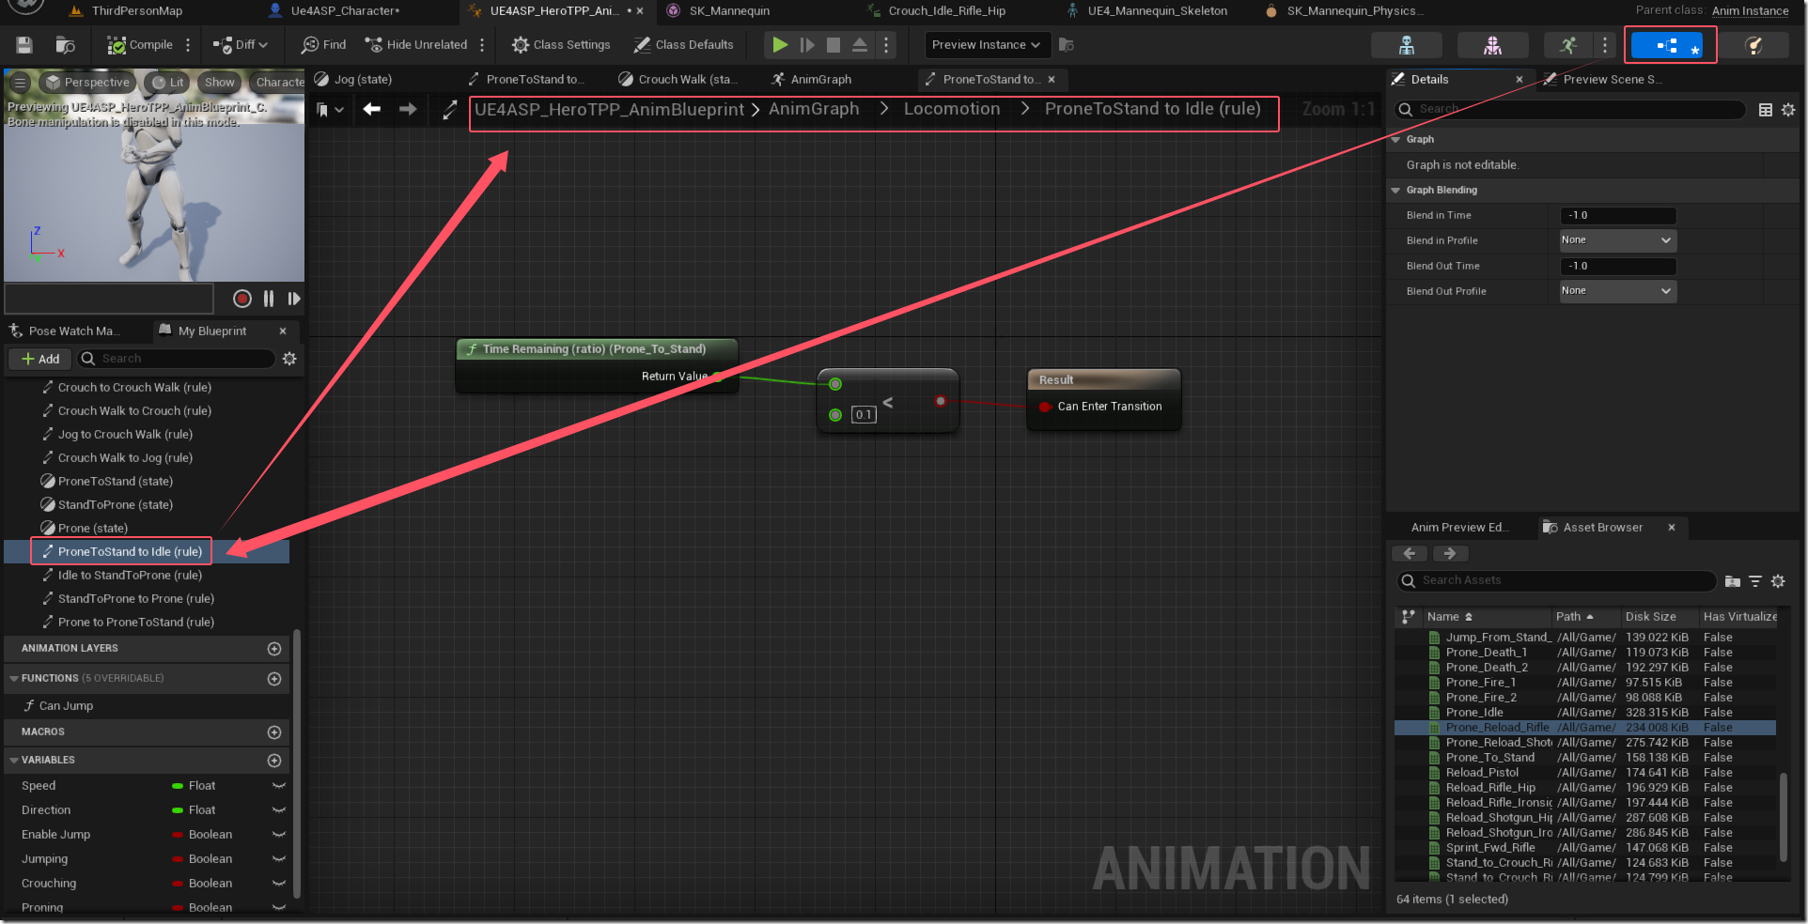Collapse the Functions section

coord(14,678)
